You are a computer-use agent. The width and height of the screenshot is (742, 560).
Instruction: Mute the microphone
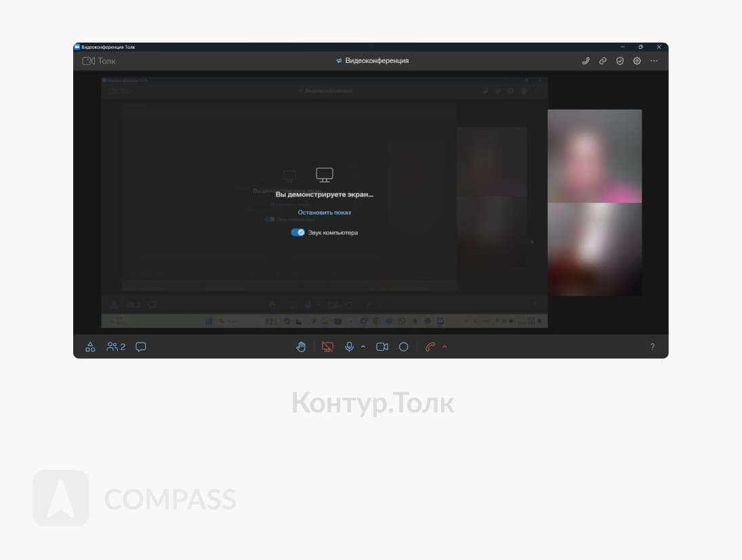349,347
